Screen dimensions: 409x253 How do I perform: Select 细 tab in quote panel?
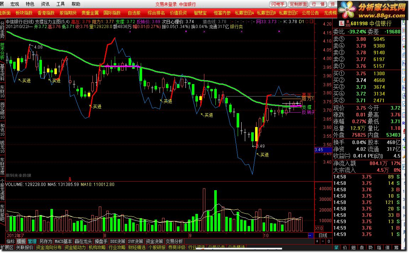353,248
